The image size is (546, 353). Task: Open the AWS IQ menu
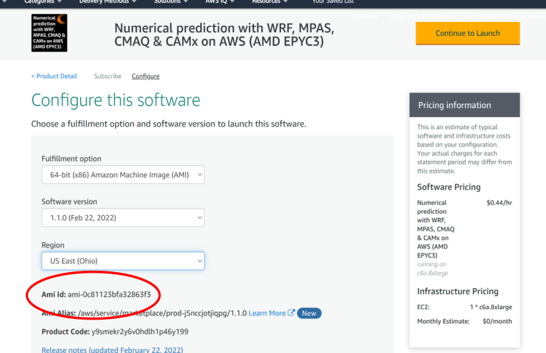click(219, 2)
